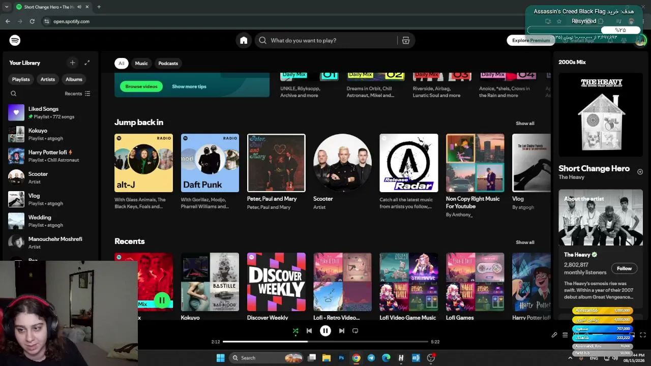Filter library by Artists
The height and width of the screenshot is (366, 651).
coord(48,79)
